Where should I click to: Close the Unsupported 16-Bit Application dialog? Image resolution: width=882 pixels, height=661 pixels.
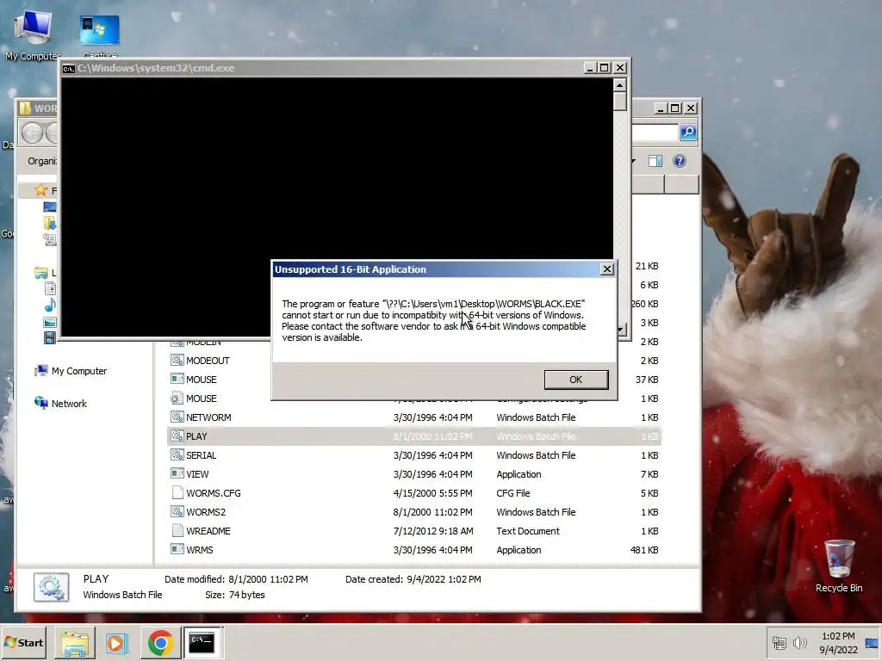[x=607, y=269]
